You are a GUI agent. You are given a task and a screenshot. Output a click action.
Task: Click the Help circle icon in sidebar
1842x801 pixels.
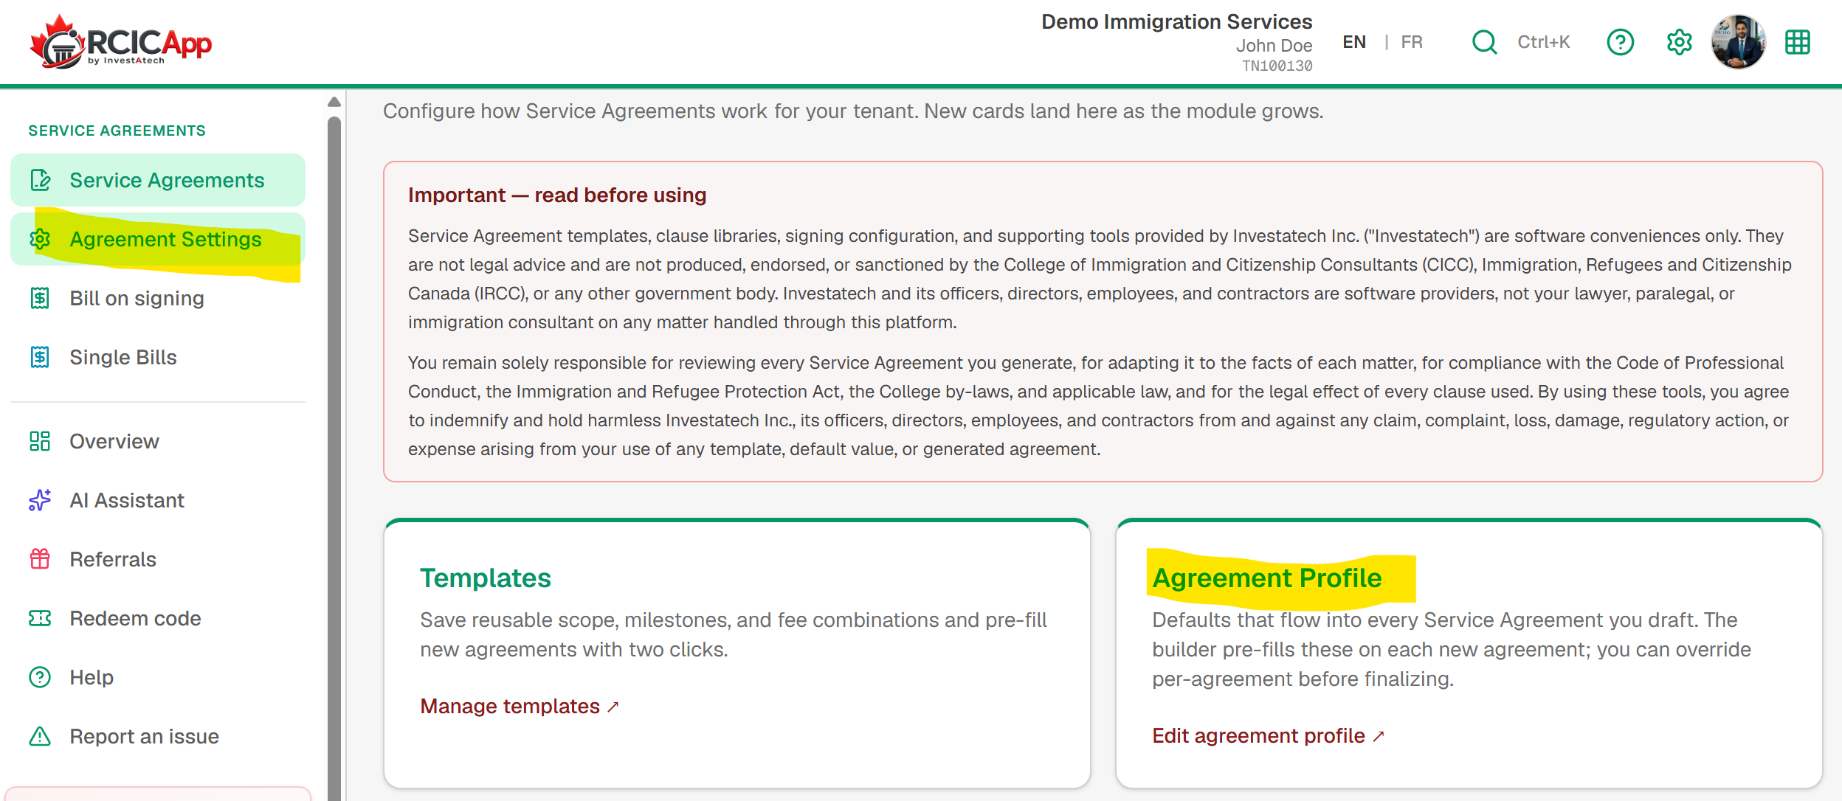(x=40, y=677)
